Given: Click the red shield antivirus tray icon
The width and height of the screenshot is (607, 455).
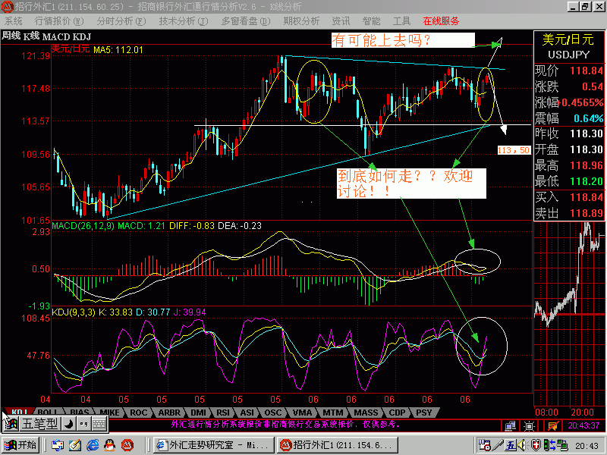Looking at the screenshot, I should click(536, 445).
